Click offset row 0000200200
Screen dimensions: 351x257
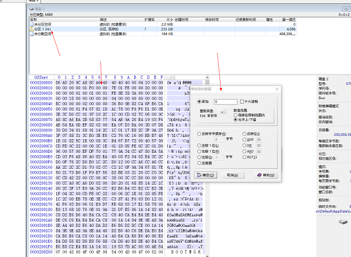coord(41,252)
